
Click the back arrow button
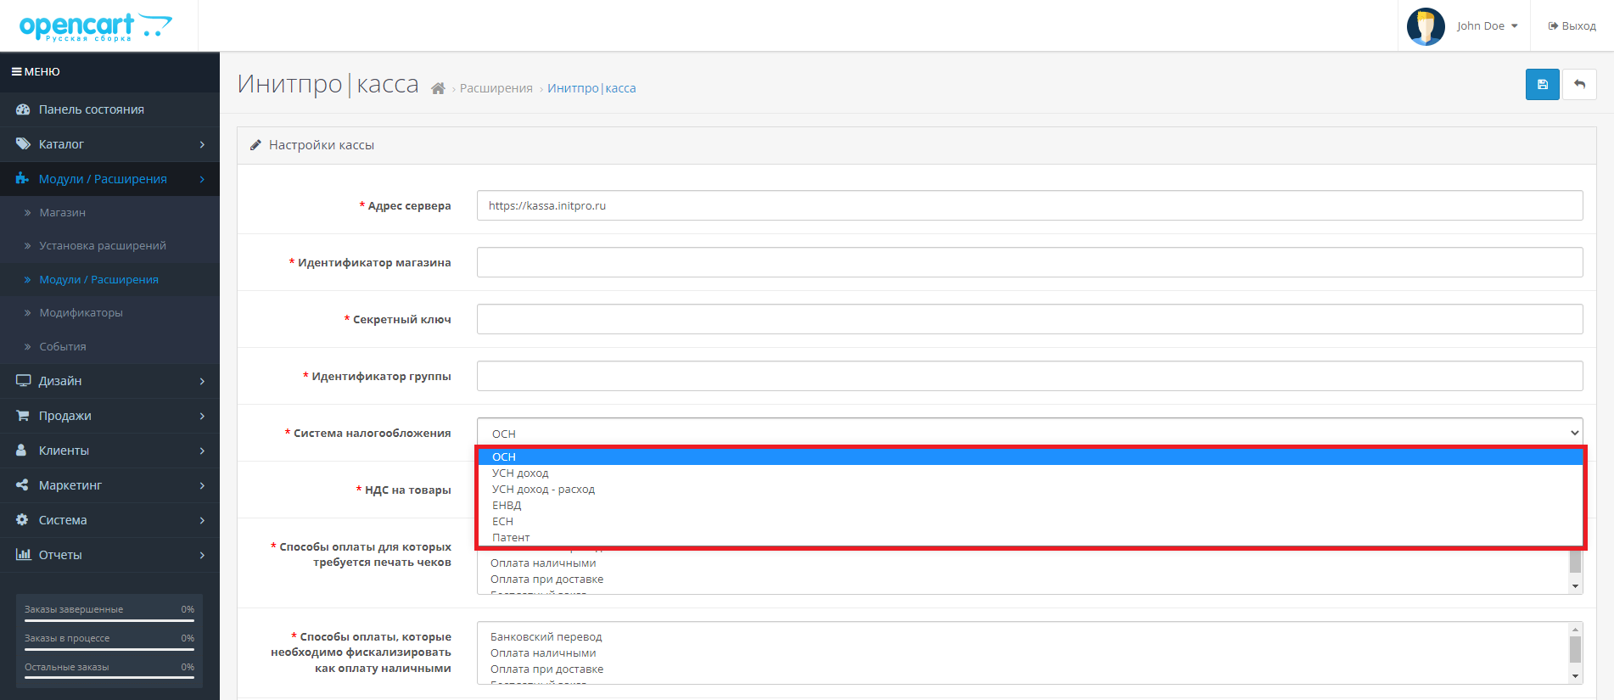pyautogui.click(x=1579, y=84)
